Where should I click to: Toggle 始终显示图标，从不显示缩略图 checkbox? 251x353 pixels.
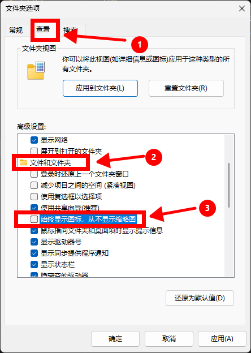click(x=34, y=219)
